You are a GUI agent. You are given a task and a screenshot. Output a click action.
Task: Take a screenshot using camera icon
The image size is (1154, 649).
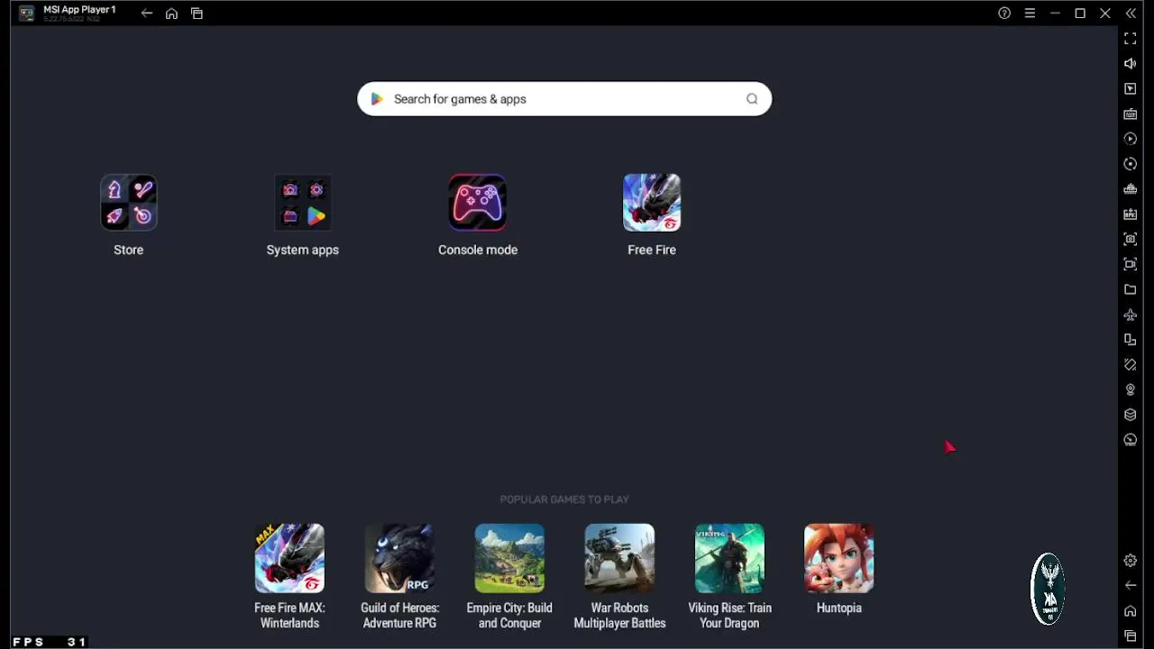point(1131,239)
